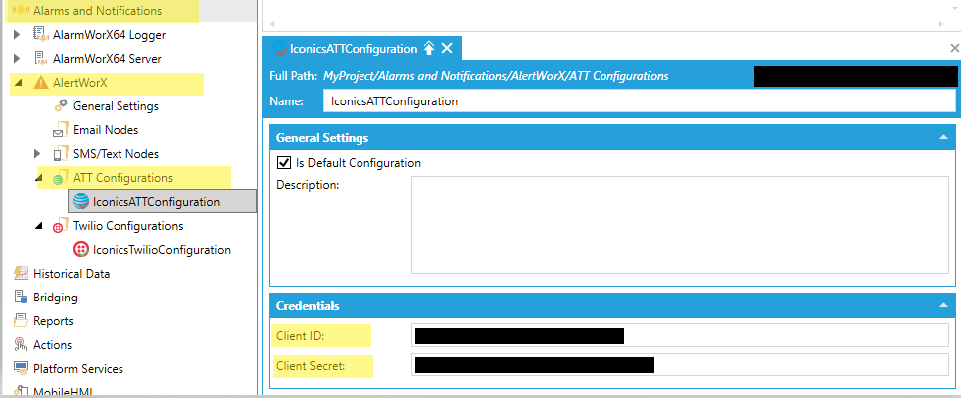Click the IconicsATTConfiguration AT&T globe icon

pyautogui.click(x=81, y=202)
